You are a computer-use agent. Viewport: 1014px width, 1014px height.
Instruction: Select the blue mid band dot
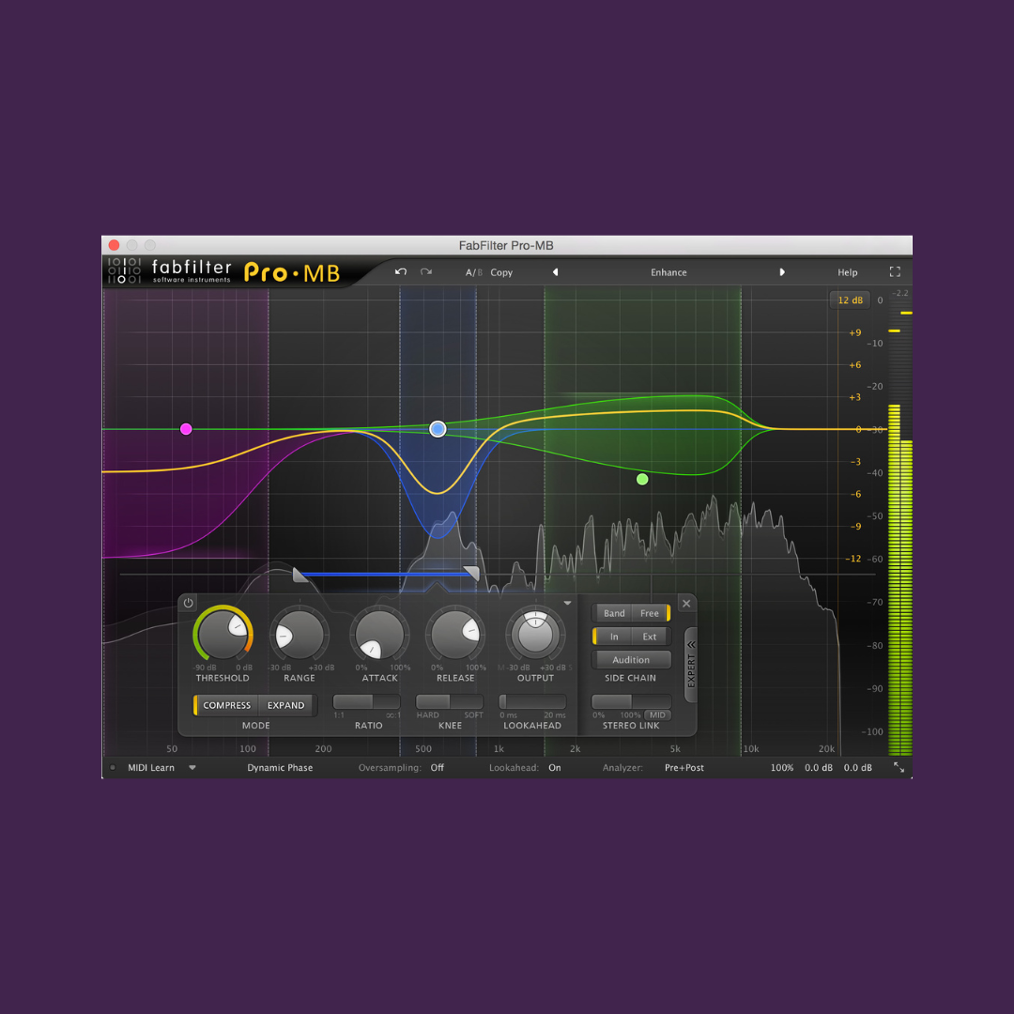click(438, 429)
